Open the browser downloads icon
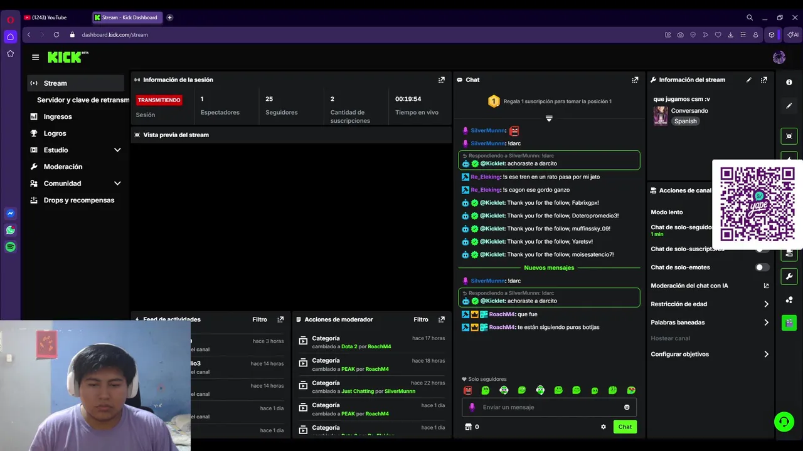Screen dimensions: 803x451 tap(730, 34)
